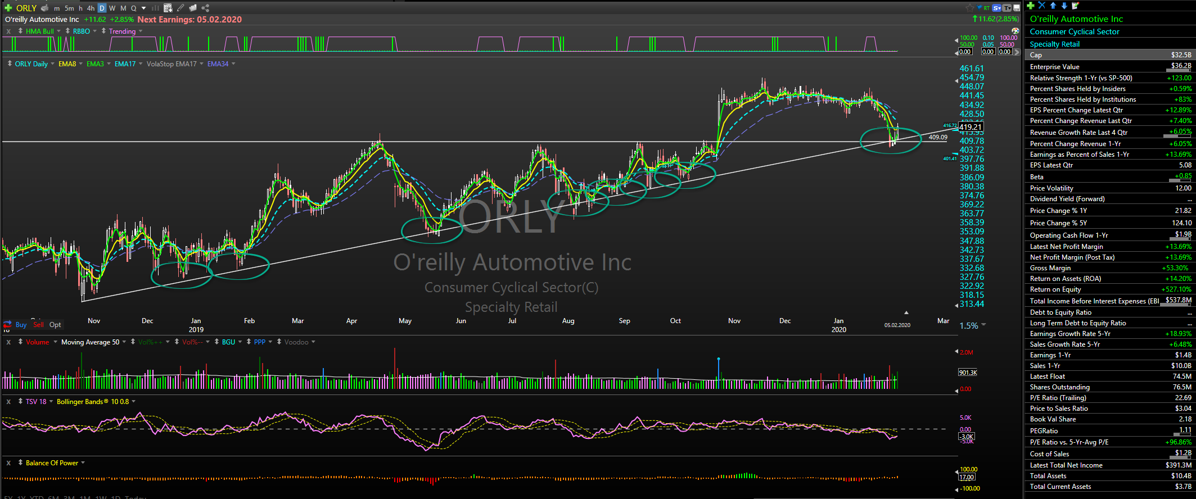Viewport: 1196px width, 499px height.
Task: Click the favorite star icon
Action: [970, 8]
